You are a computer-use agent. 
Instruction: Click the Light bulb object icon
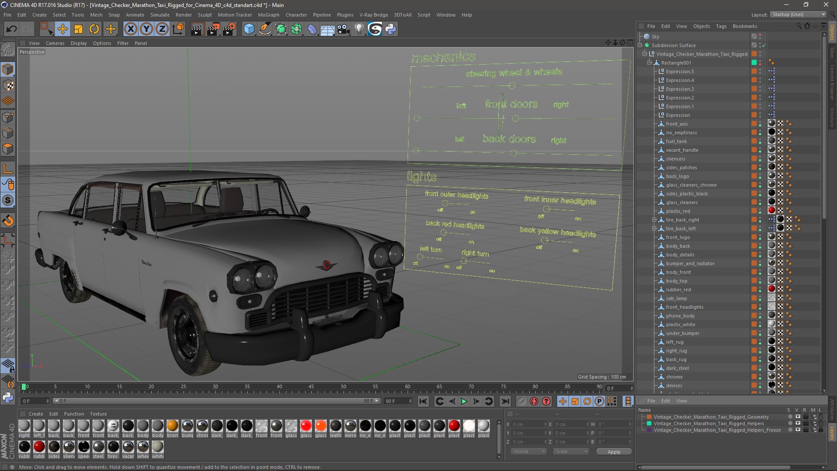(359, 29)
